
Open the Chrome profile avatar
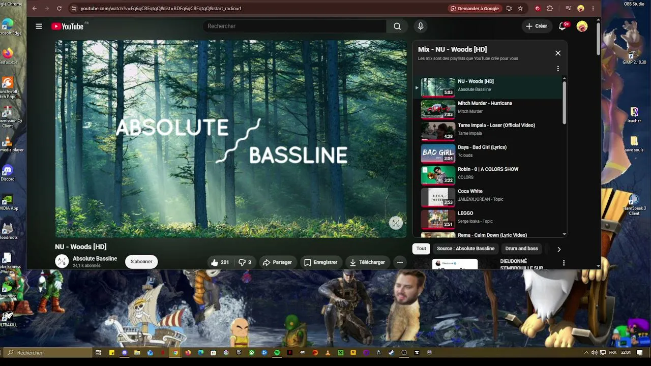(x=581, y=9)
